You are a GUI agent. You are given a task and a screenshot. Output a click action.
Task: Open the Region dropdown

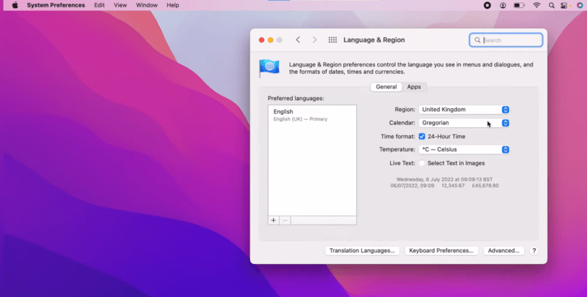coord(464,110)
